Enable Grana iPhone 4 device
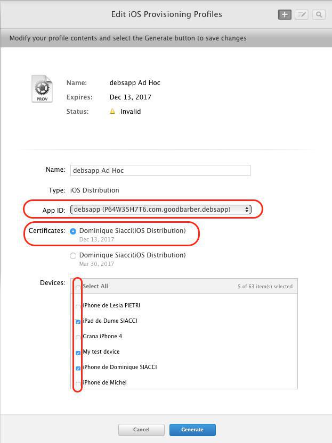This screenshot has width=332, height=443. (x=78, y=337)
